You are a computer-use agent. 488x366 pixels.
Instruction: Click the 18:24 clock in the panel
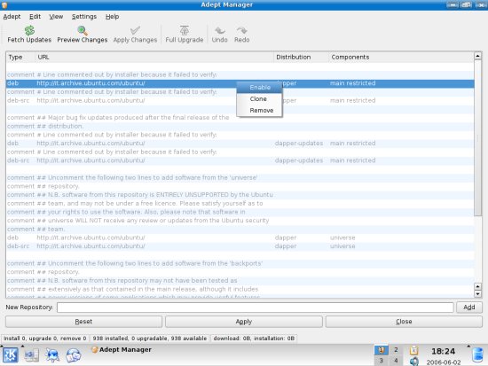click(443, 352)
